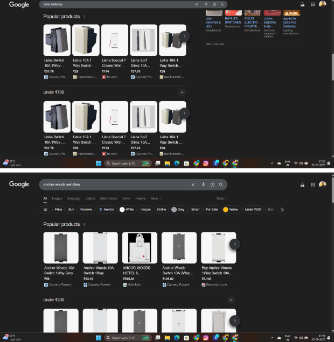
Task: Open profile avatar in anchor woods window
Action: (x=323, y=184)
